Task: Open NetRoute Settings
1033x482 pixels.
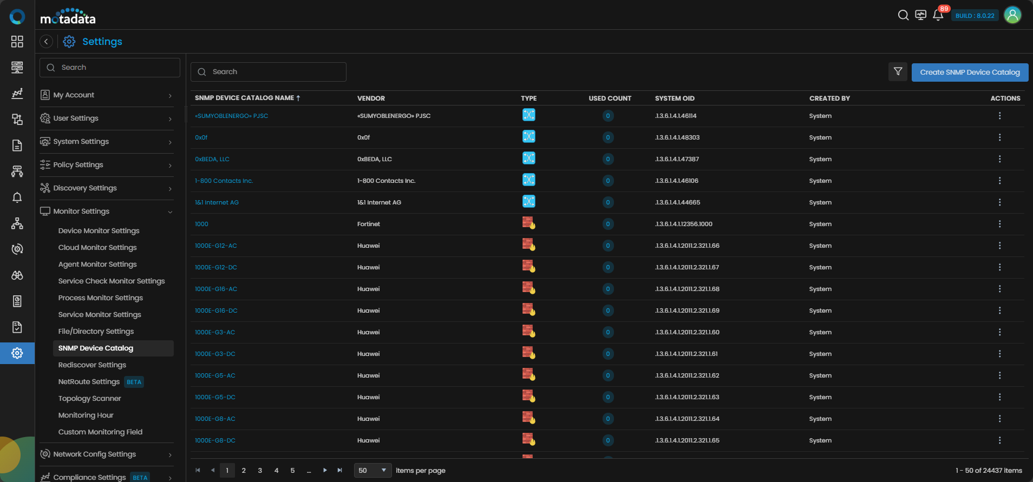Action: (89, 382)
